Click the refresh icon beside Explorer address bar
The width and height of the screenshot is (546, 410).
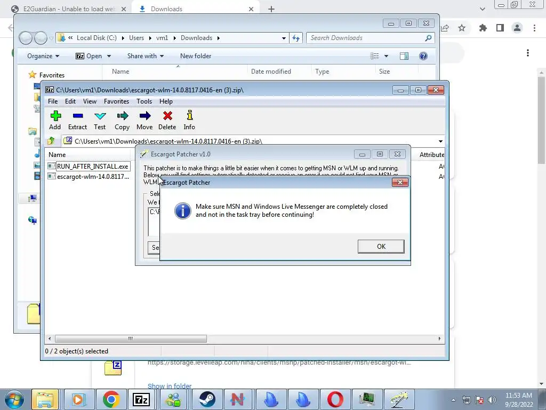(295, 38)
